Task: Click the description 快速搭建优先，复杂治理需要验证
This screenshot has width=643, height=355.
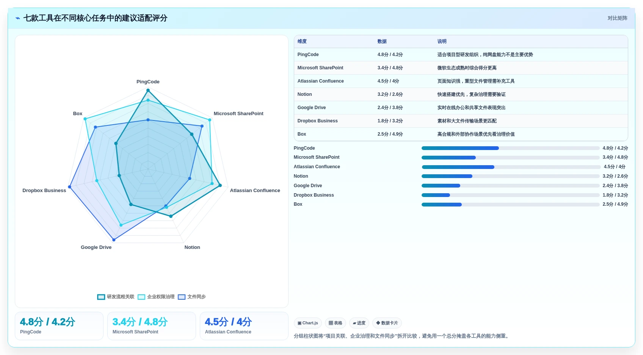Action: click(472, 94)
